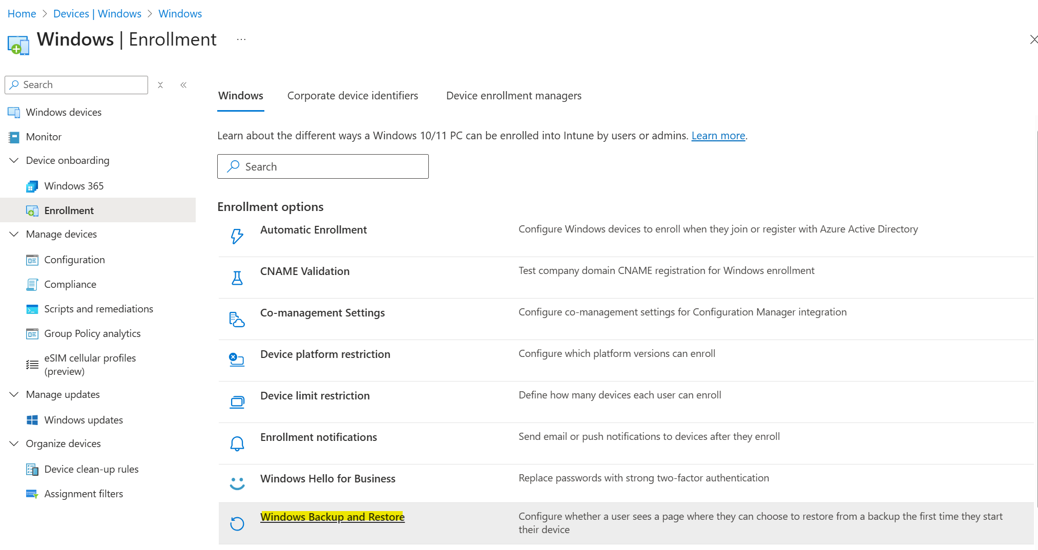Click the Monitor sidebar icon
Image resolution: width=1038 pixels, height=550 pixels.
pyautogui.click(x=13, y=137)
